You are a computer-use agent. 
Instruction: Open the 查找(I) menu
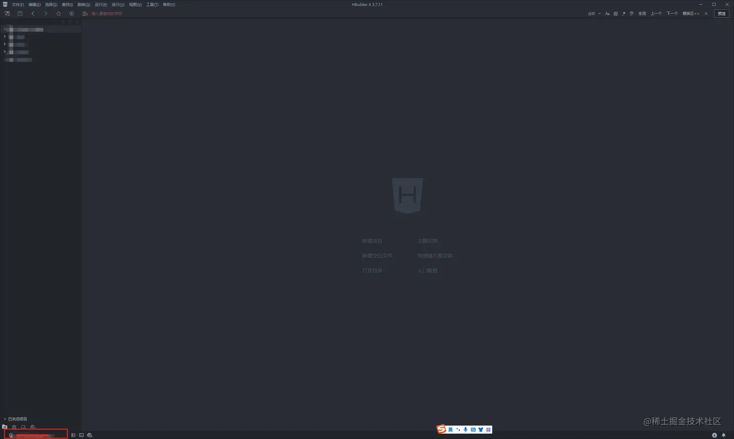[67, 4]
